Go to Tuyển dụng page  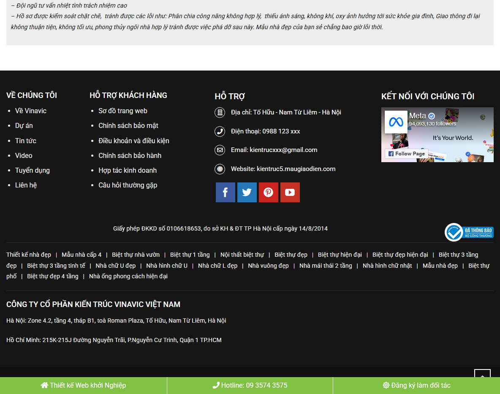(33, 170)
